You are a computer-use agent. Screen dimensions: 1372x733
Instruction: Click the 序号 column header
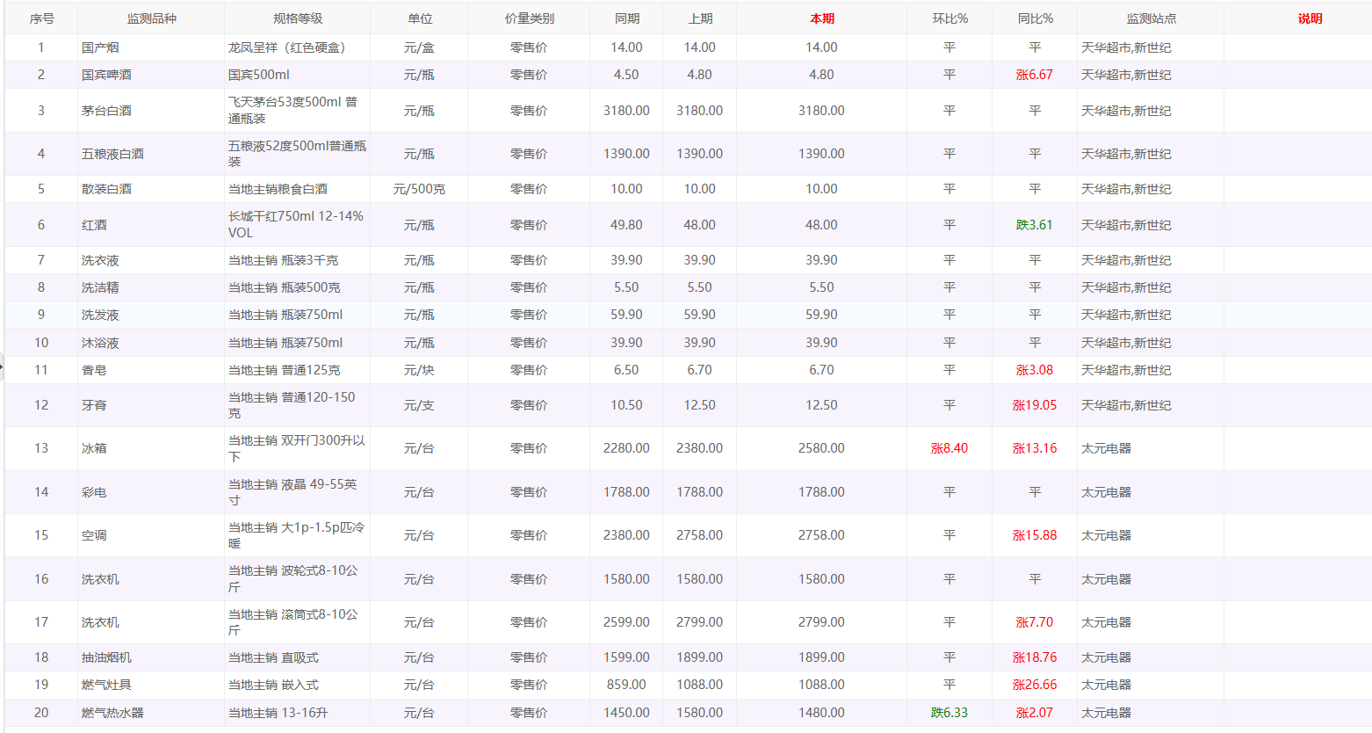[x=41, y=18]
